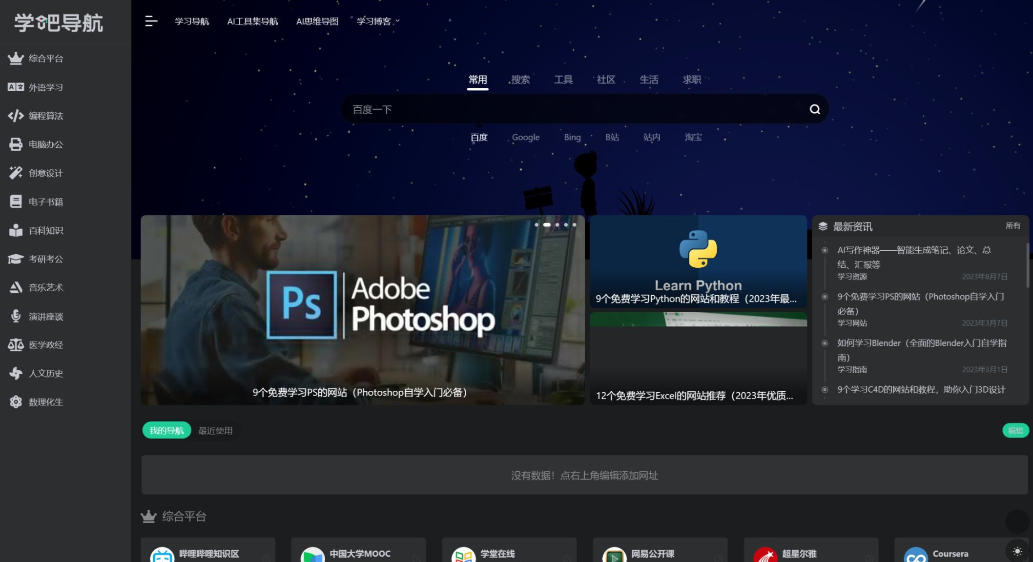Choose B站 search engine option
The height and width of the screenshot is (562, 1033).
[612, 138]
